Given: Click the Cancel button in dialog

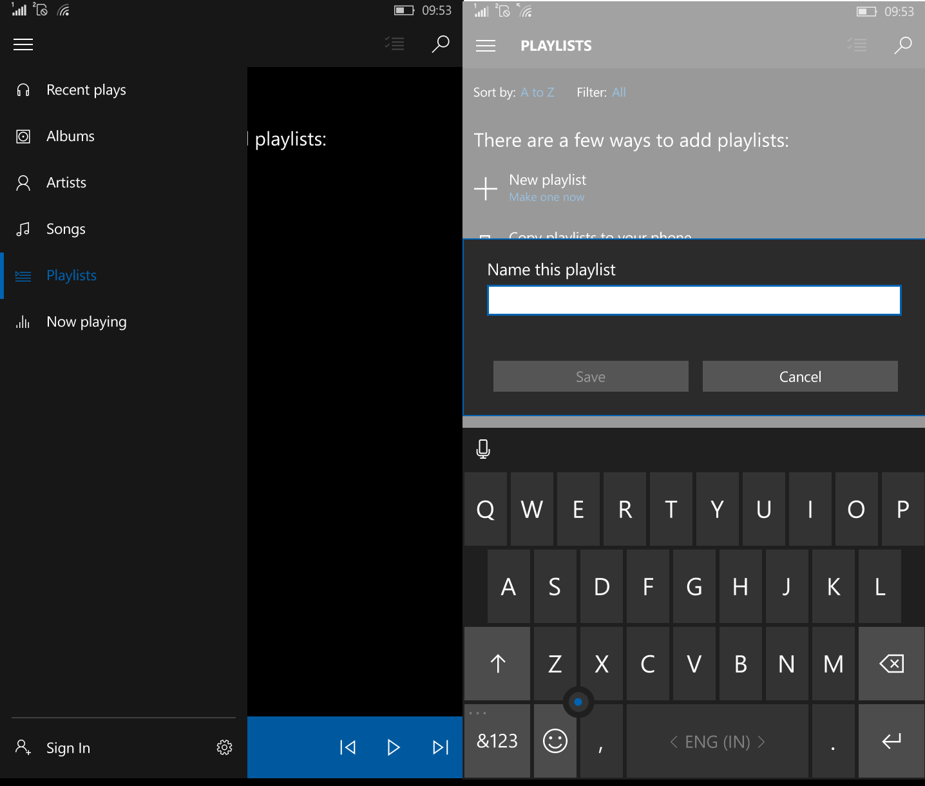Looking at the screenshot, I should click(799, 377).
